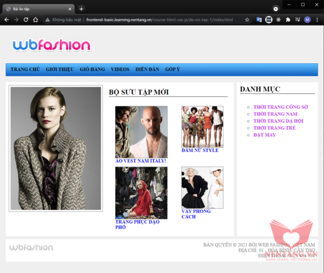This screenshot has width=324, height=273.
Task: Open the Chrome three-dot menu
Action: (x=316, y=20)
